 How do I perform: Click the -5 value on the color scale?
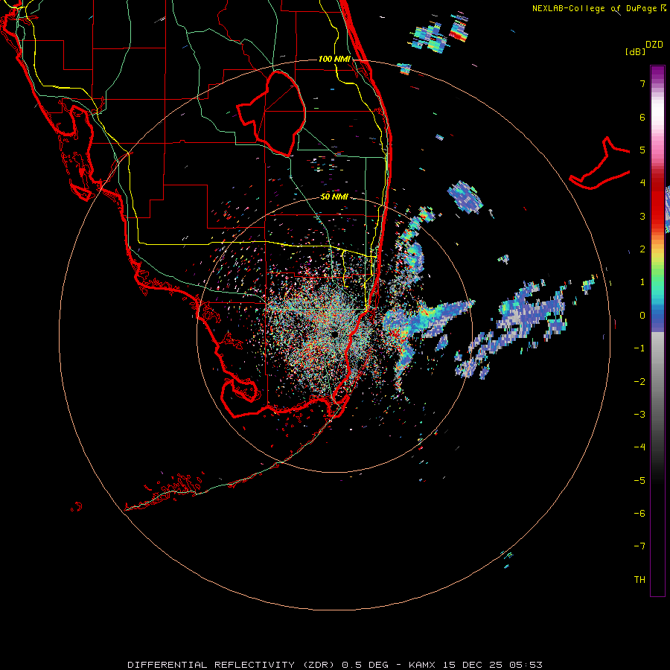tap(639, 481)
